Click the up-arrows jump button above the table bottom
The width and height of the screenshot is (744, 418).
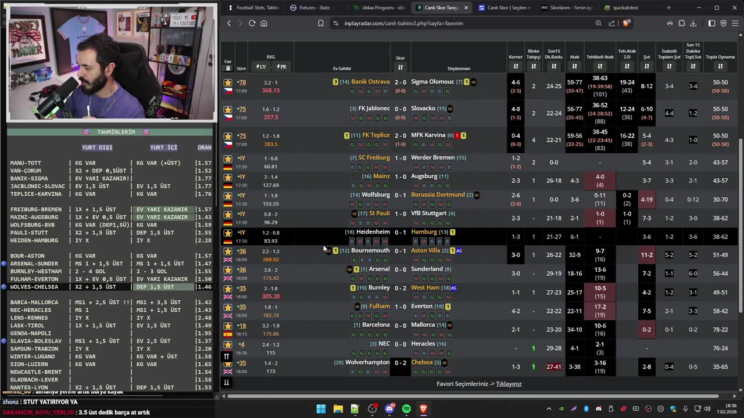click(227, 356)
